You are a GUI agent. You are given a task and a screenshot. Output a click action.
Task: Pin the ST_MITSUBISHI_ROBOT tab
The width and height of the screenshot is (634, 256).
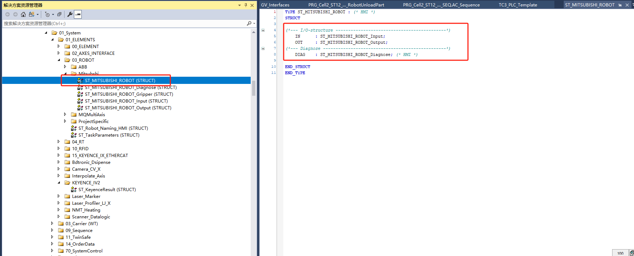coord(620,5)
